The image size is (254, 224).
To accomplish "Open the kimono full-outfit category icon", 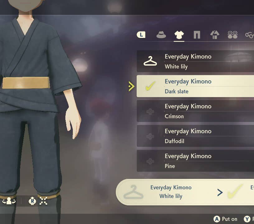I will pyautogui.click(x=215, y=35).
